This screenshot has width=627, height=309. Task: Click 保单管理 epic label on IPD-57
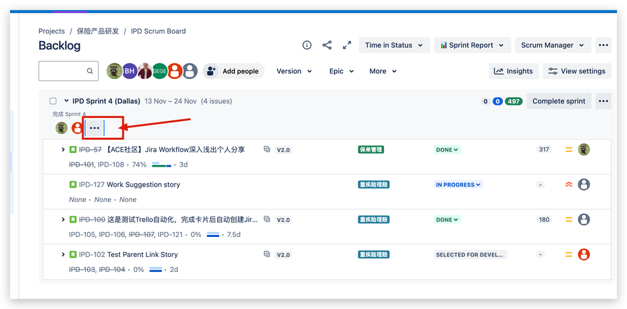[371, 150]
